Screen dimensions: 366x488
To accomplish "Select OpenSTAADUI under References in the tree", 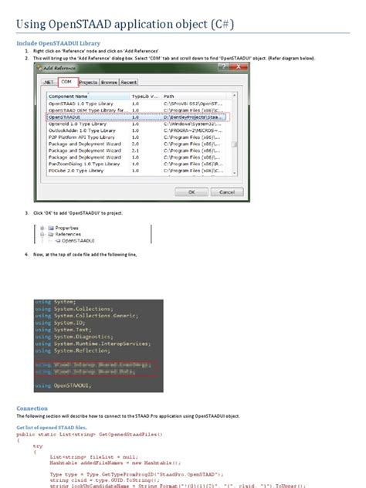I will (x=78, y=241).
